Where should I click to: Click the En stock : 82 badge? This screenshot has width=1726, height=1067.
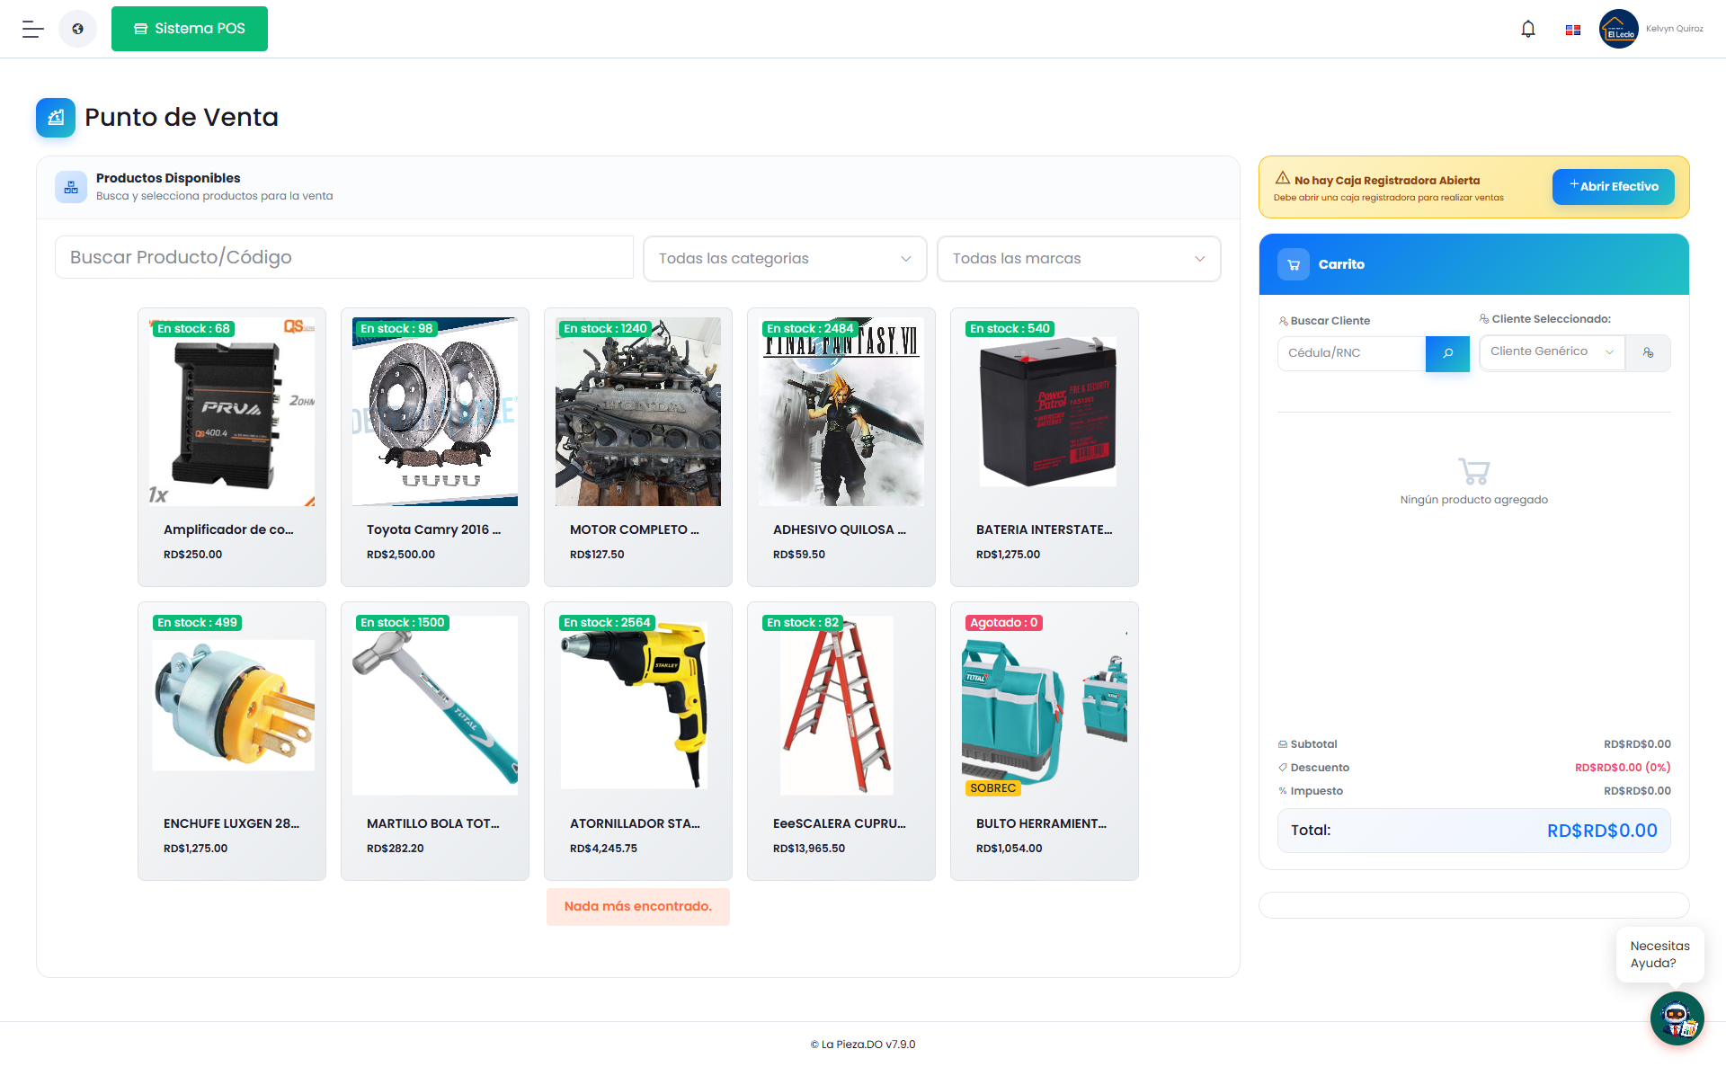pos(803,623)
